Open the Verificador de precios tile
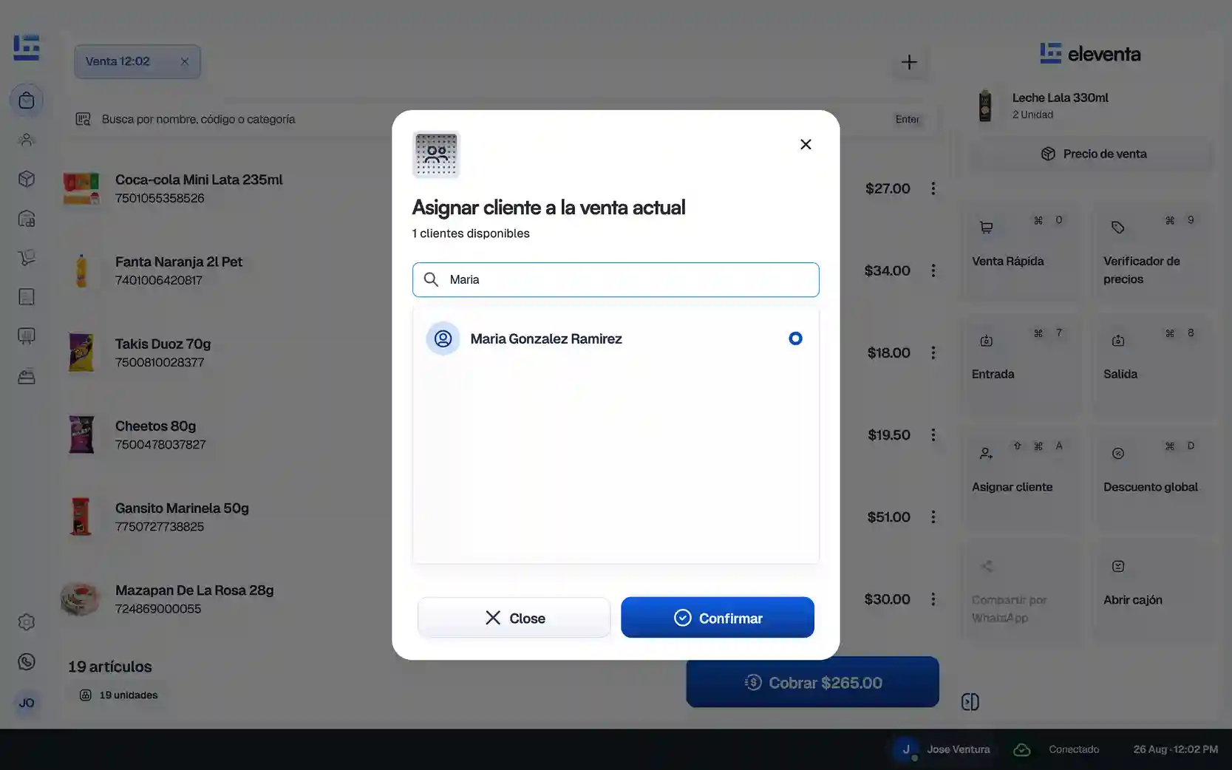The width and height of the screenshot is (1232, 770). [x=1152, y=251]
